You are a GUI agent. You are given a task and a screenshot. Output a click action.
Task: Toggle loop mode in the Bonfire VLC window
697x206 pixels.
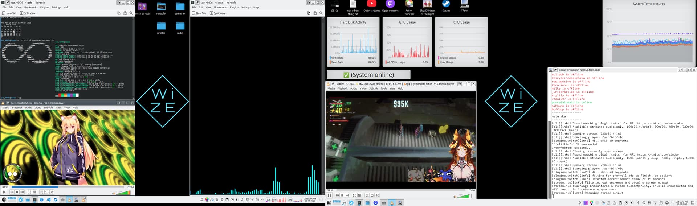pos(47,192)
